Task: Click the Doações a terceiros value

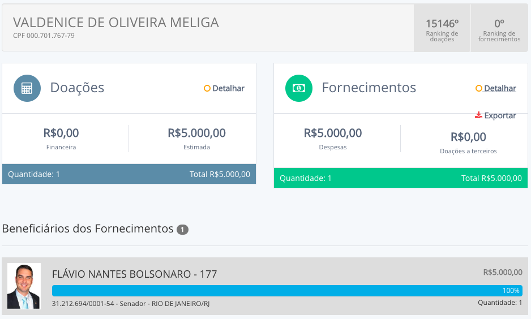Action: point(468,137)
